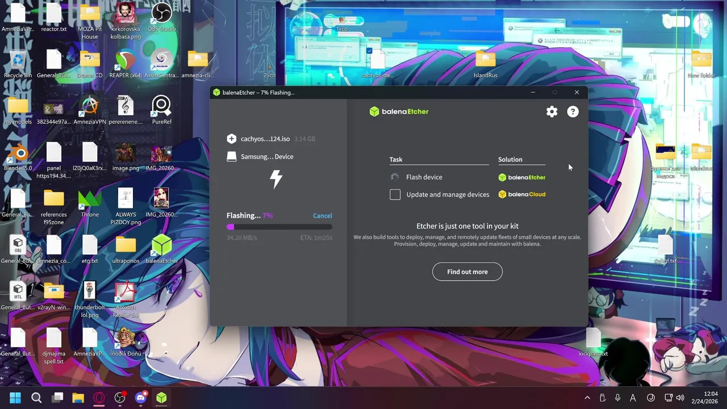
Task: Click the lightning bolt flash icon
Action: pos(276,179)
